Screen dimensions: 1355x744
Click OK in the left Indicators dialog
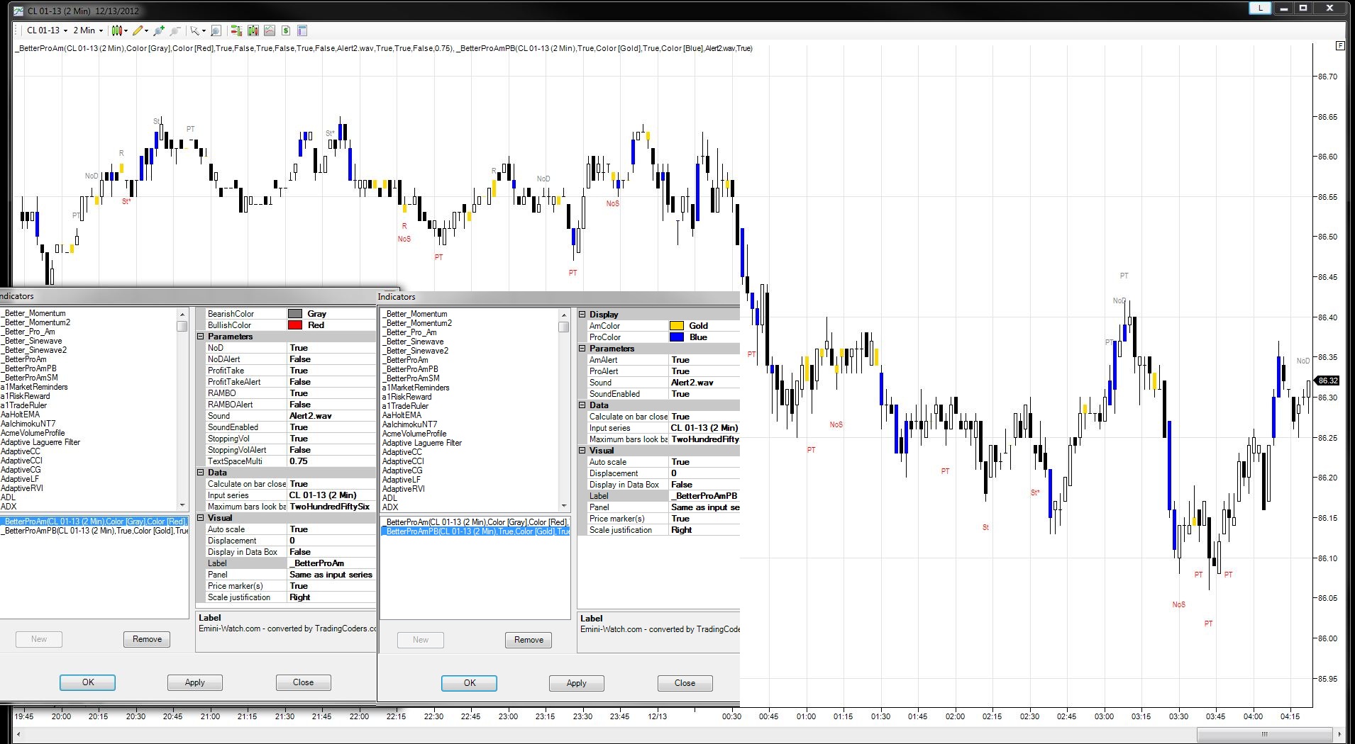coord(88,682)
